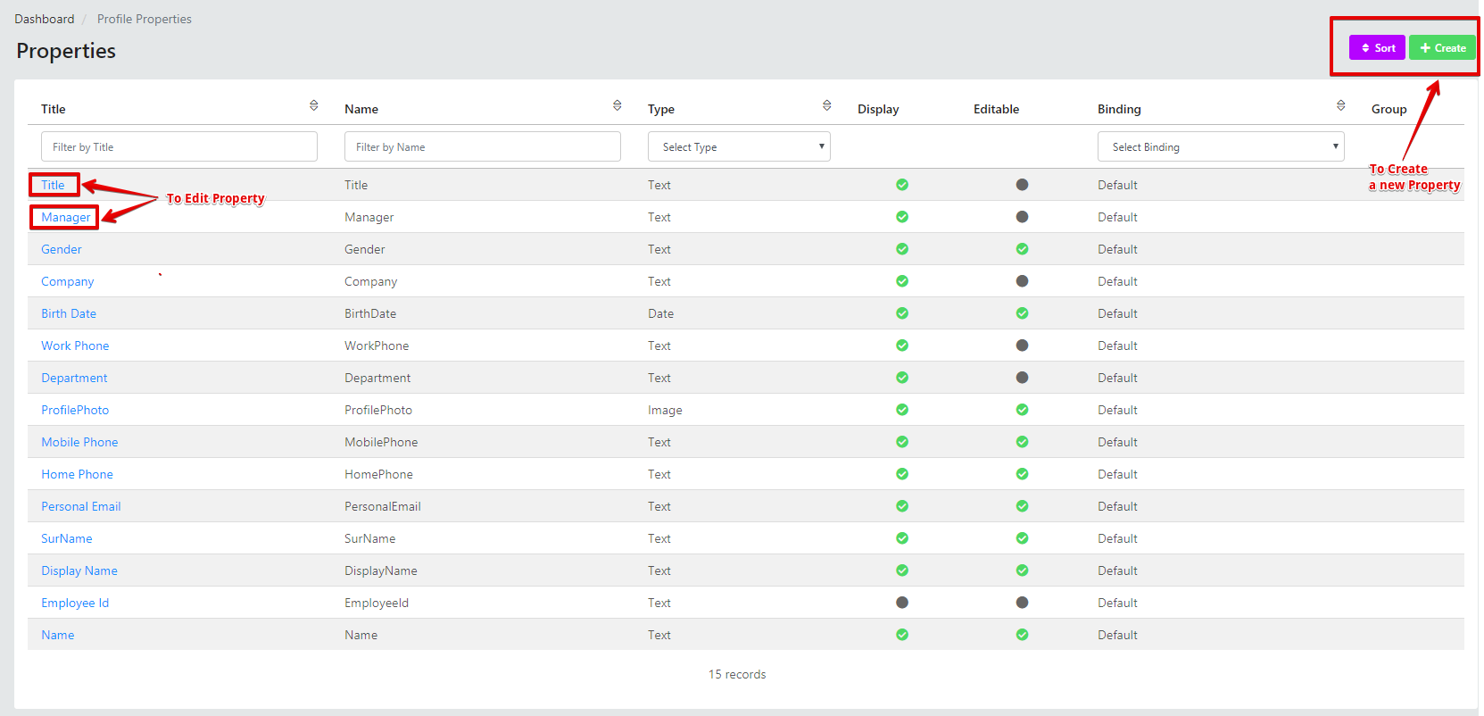The height and width of the screenshot is (716, 1484).
Task: Open the Company property link
Action: point(67,281)
